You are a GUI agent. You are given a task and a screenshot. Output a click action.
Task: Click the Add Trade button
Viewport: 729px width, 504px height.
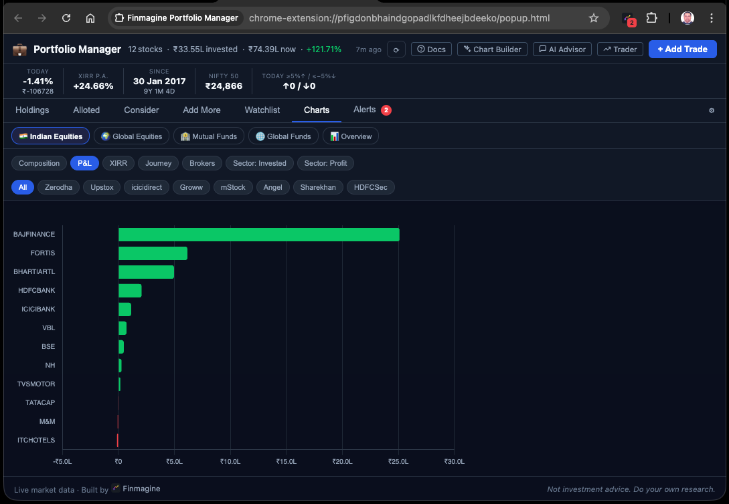point(683,49)
